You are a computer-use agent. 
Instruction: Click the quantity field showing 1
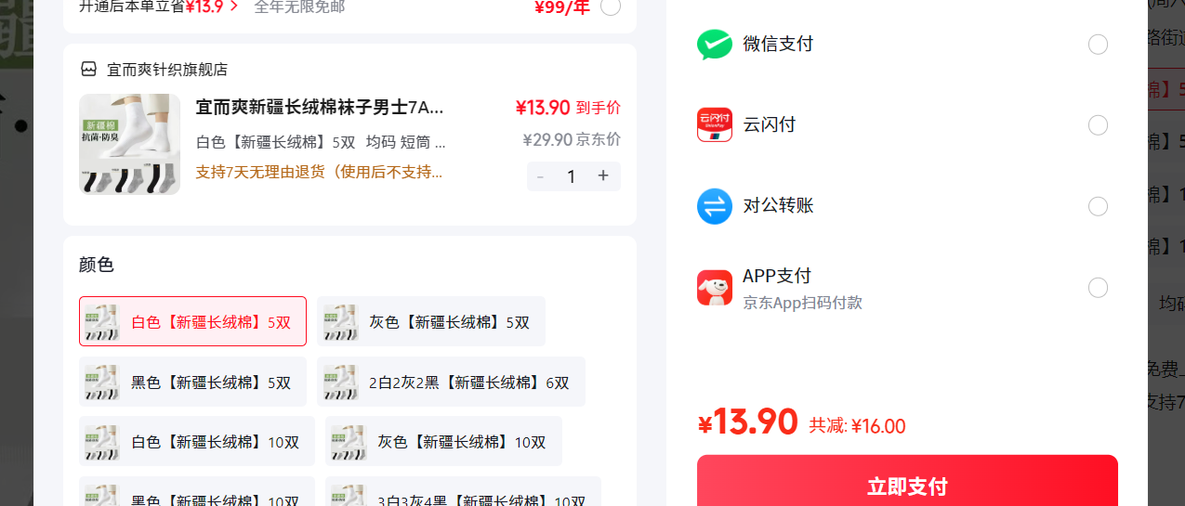572,176
